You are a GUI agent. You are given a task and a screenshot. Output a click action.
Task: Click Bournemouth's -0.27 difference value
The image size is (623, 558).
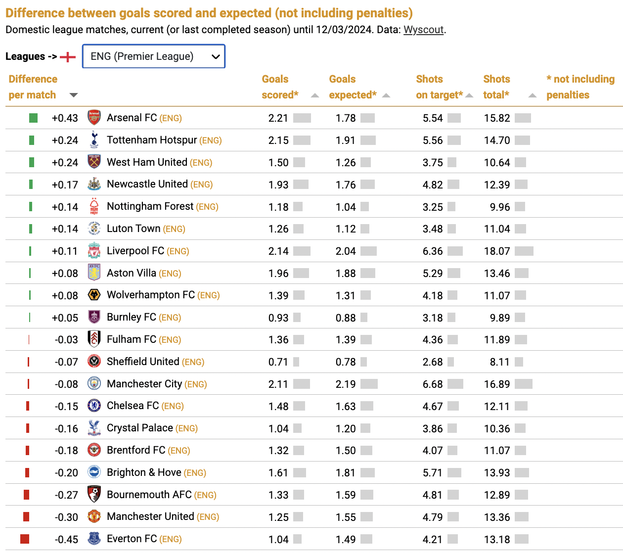(x=66, y=495)
